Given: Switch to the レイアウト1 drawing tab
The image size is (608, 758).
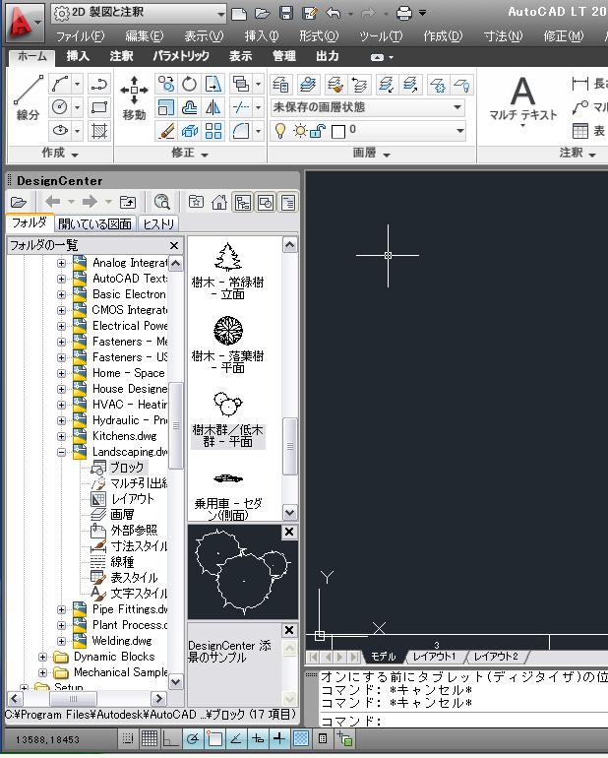Looking at the screenshot, I should click(434, 657).
